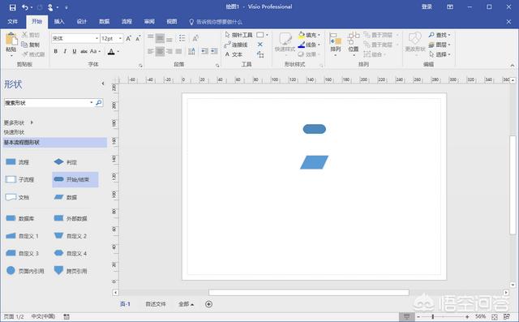Click the Paste icon in clipboard group
Screen dimensions: 519x322
click(x=11, y=40)
